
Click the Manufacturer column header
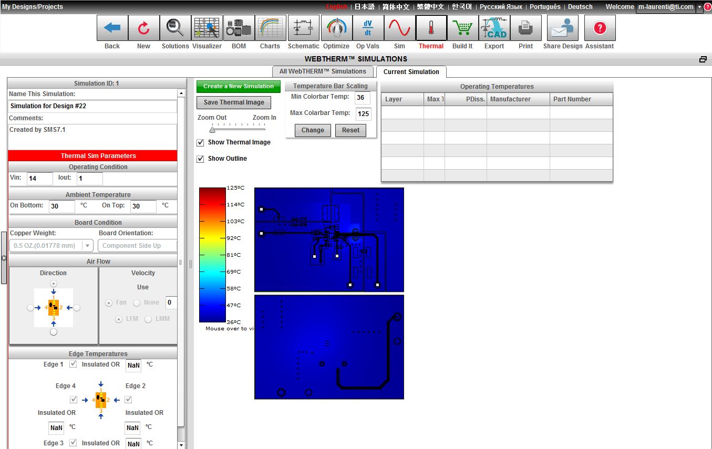pos(518,99)
